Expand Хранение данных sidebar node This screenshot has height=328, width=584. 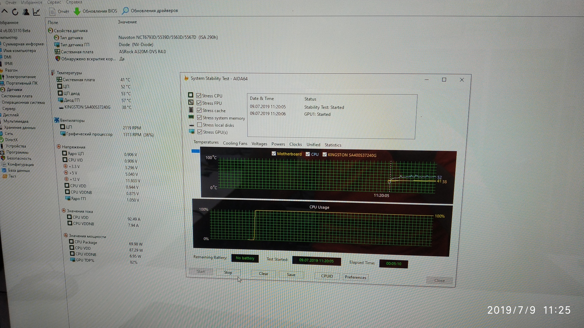pos(18,128)
